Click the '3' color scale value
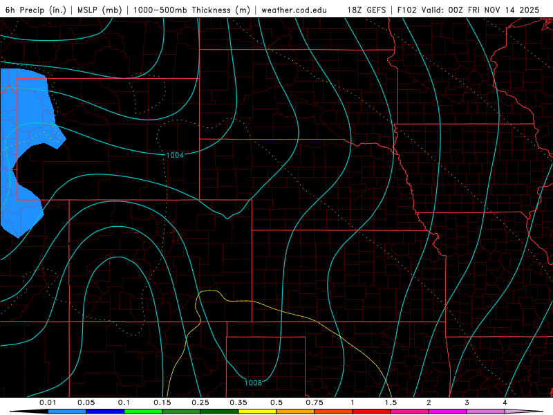 [x=467, y=403]
